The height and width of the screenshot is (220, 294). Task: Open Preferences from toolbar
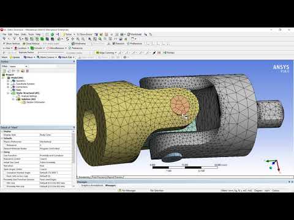(x=134, y=43)
